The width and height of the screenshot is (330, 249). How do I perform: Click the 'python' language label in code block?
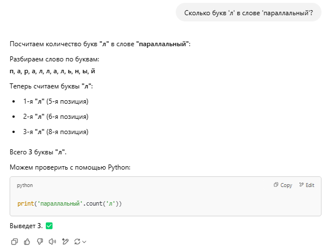click(x=25, y=185)
